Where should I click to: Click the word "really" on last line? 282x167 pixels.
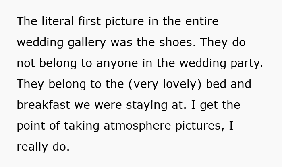click(x=32, y=147)
